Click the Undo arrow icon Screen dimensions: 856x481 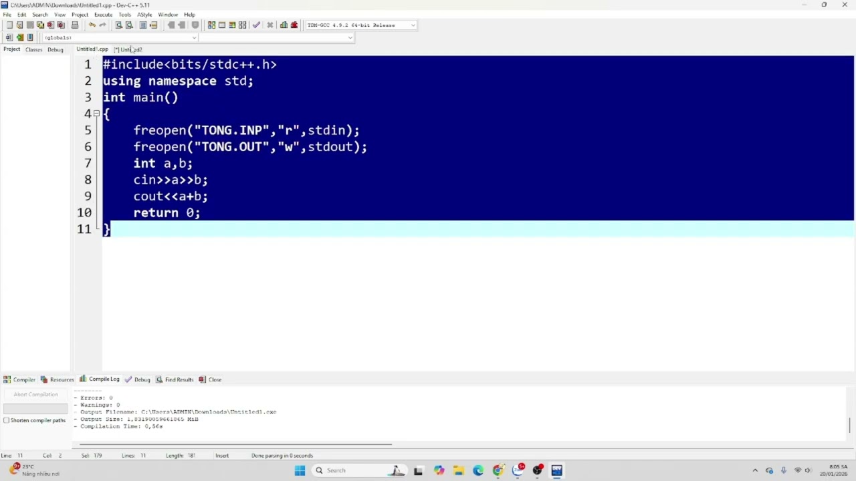point(92,25)
